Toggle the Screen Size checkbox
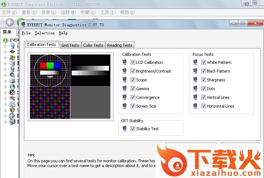The height and width of the screenshot is (178, 264). point(133,106)
